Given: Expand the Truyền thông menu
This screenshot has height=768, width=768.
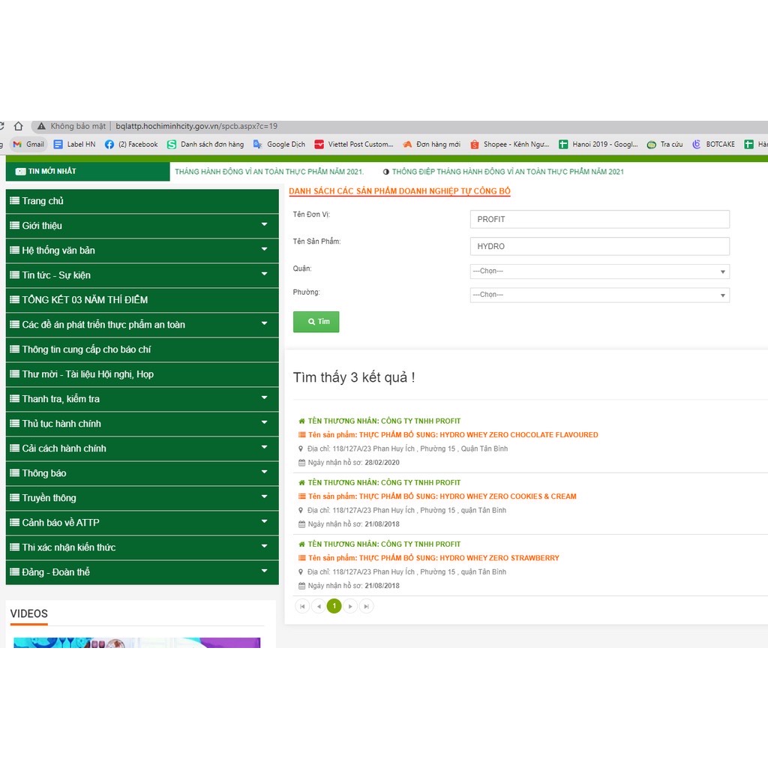Looking at the screenshot, I should click(x=142, y=498).
